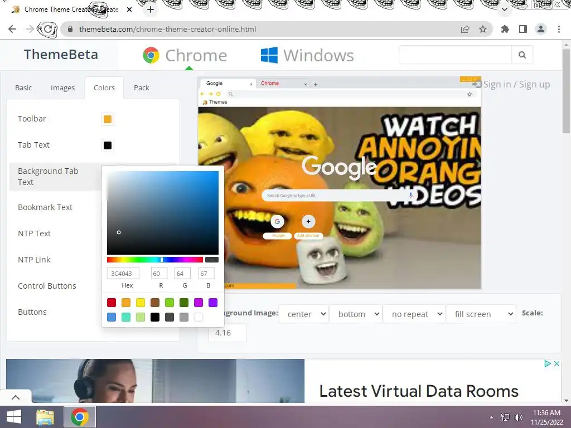Image resolution: width=571 pixels, height=428 pixels.
Task: Reload the page
Action: [x=47, y=29]
